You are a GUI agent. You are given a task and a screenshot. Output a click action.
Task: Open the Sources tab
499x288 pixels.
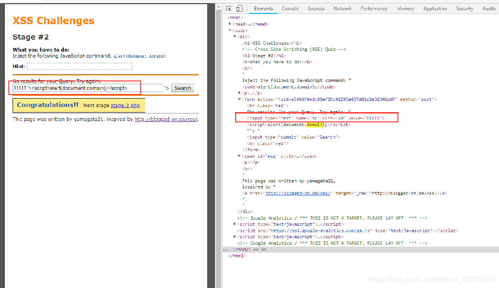point(316,8)
